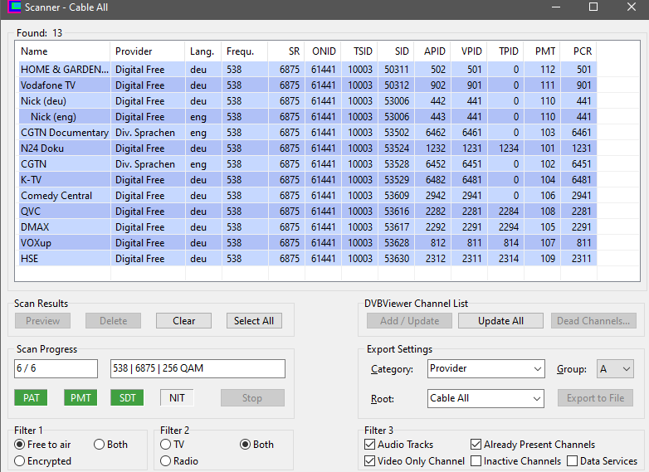Screen dimensions: 649x472
Task: Click the Clear button
Action: click(x=183, y=320)
